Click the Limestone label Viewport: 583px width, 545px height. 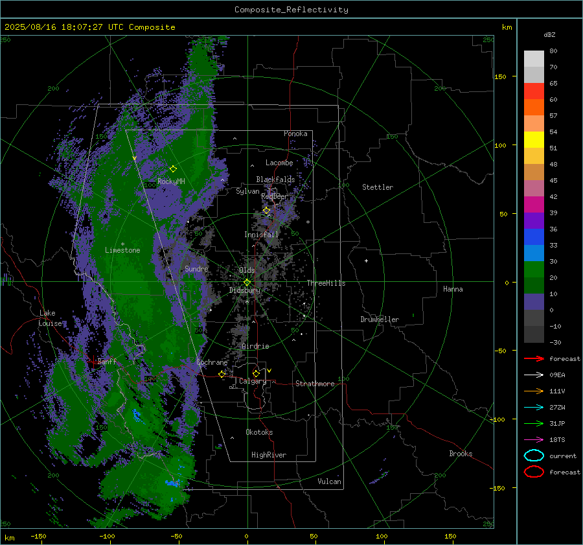click(x=122, y=250)
